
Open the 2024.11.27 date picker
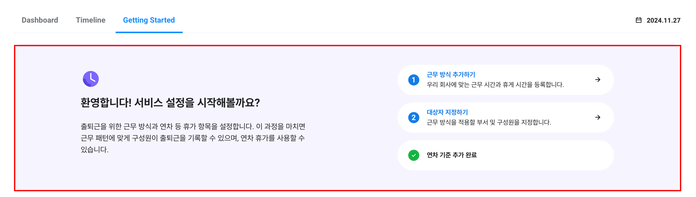pyautogui.click(x=663, y=21)
